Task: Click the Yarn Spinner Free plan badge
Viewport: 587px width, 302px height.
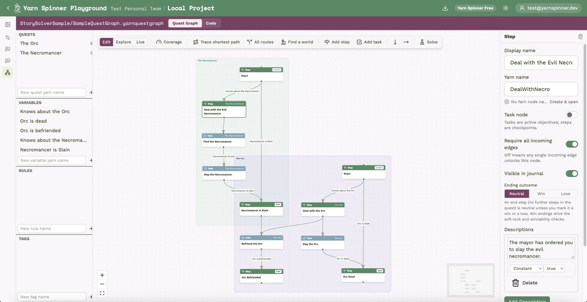Action: [475, 8]
